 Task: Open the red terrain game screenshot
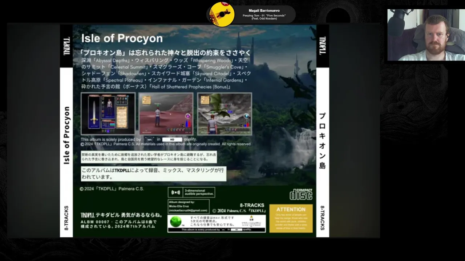coord(166,113)
